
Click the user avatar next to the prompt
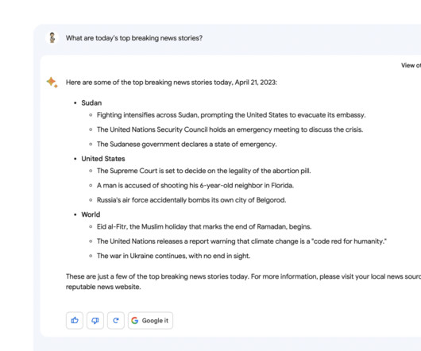coord(52,38)
